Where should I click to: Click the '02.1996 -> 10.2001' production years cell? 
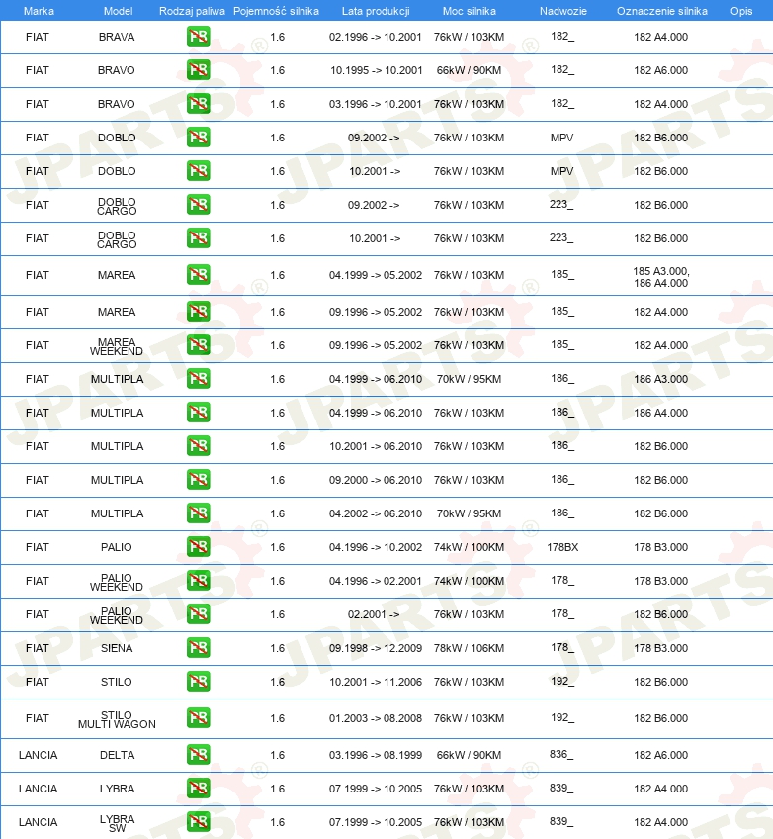pyautogui.click(x=376, y=37)
